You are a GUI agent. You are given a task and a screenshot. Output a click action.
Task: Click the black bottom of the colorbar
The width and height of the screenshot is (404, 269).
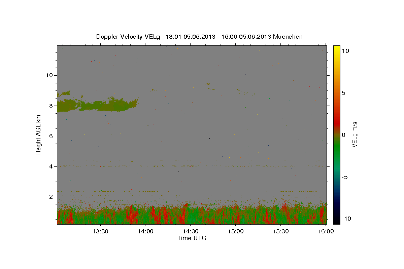[x=337, y=220]
